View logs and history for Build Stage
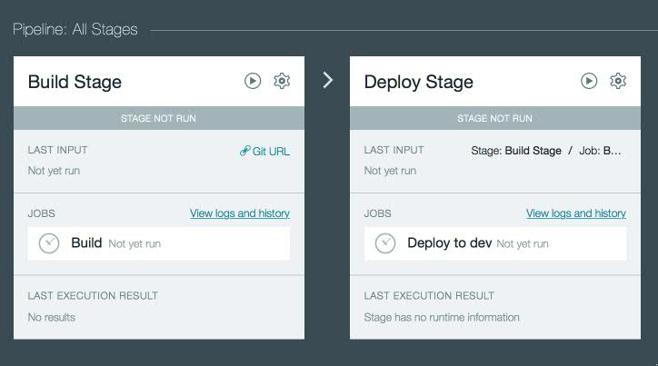Image resolution: width=658 pixels, height=366 pixels. (x=239, y=213)
